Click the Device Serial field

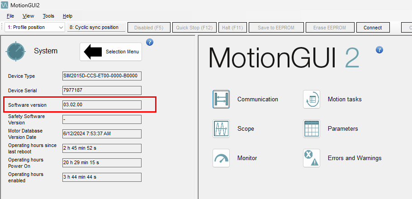click(x=102, y=90)
